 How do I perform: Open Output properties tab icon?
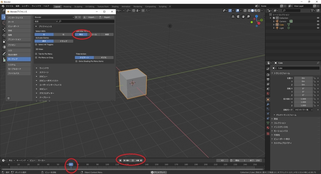[268, 79]
